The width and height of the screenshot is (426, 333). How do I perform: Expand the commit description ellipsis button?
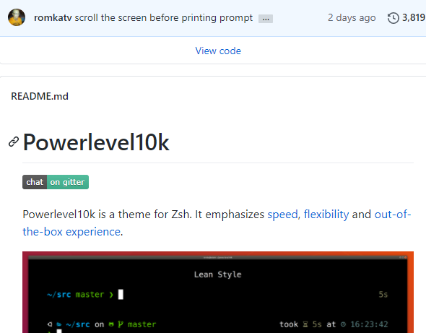click(266, 19)
